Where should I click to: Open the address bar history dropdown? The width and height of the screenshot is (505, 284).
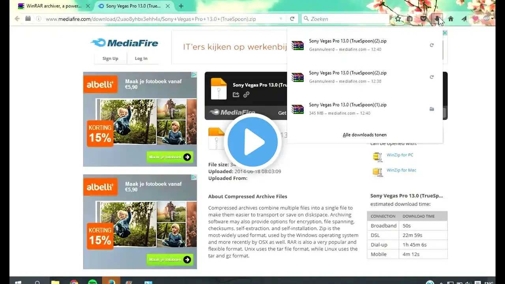281,19
